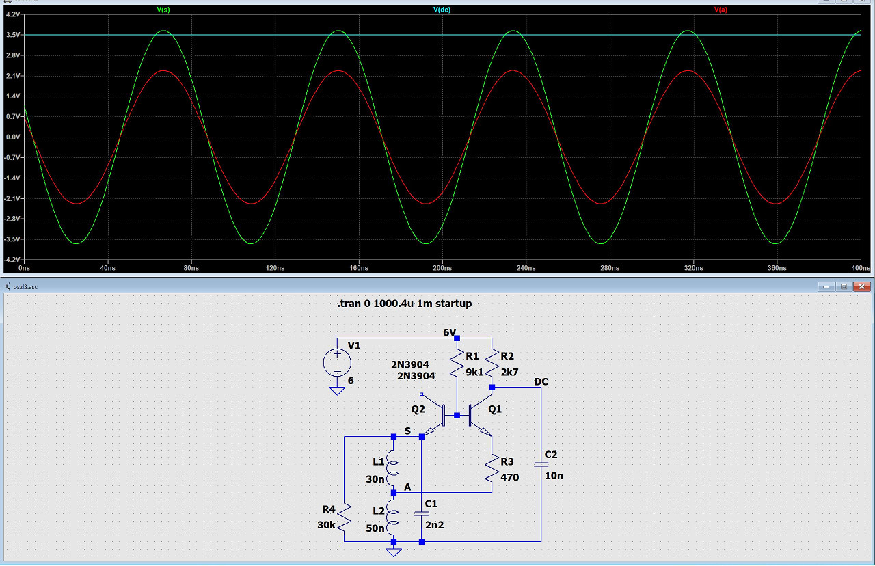The height and width of the screenshot is (566, 875).
Task: Click resistor R4 symbol
Action: (x=345, y=519)
